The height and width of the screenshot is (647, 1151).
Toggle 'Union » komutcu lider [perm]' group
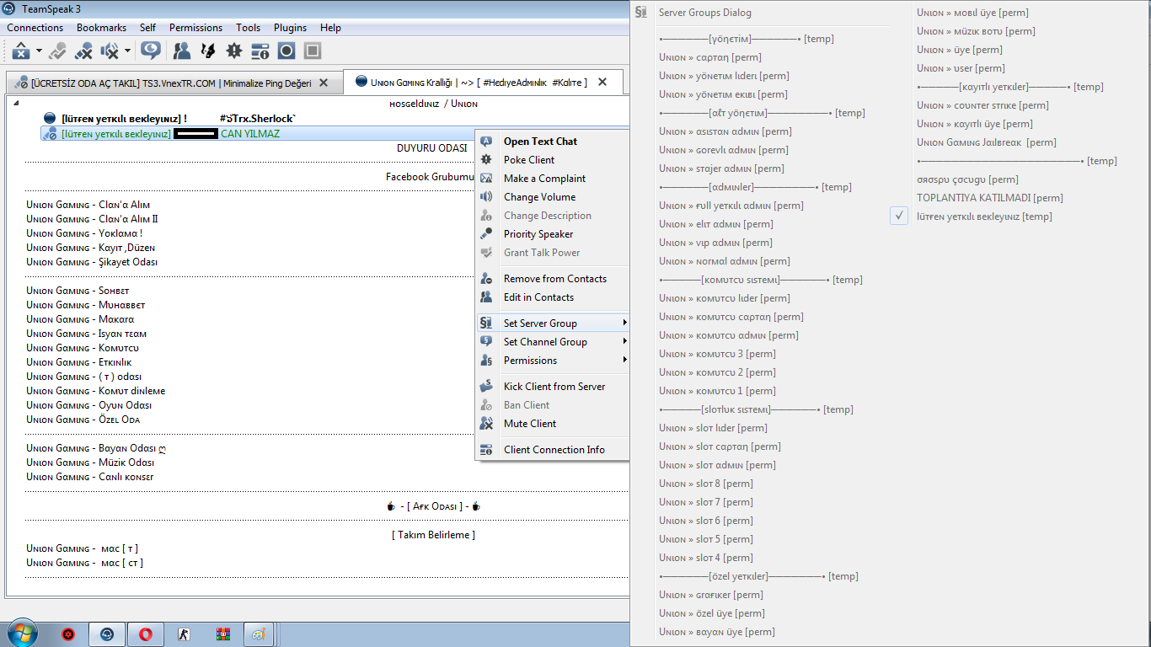point(725,298)
